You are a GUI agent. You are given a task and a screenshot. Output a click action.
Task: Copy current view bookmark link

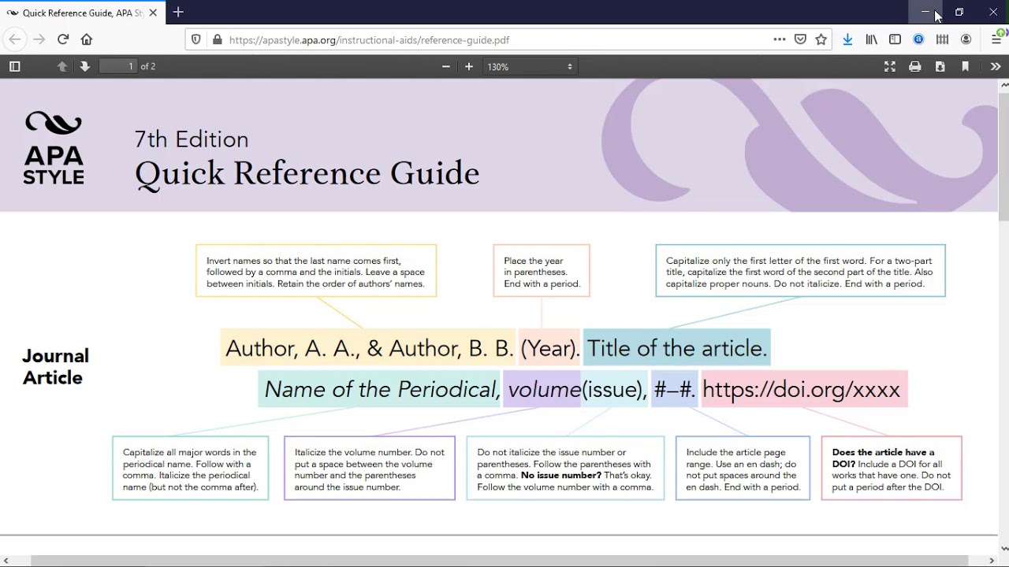[965, 67]
